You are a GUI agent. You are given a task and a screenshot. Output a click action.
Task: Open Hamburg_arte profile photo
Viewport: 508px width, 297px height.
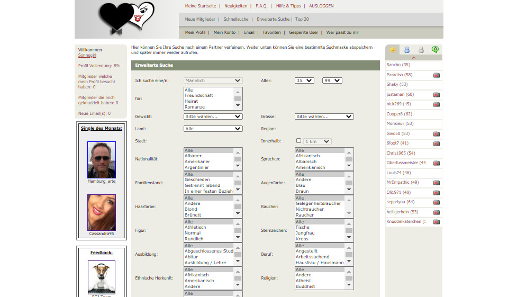101,160
